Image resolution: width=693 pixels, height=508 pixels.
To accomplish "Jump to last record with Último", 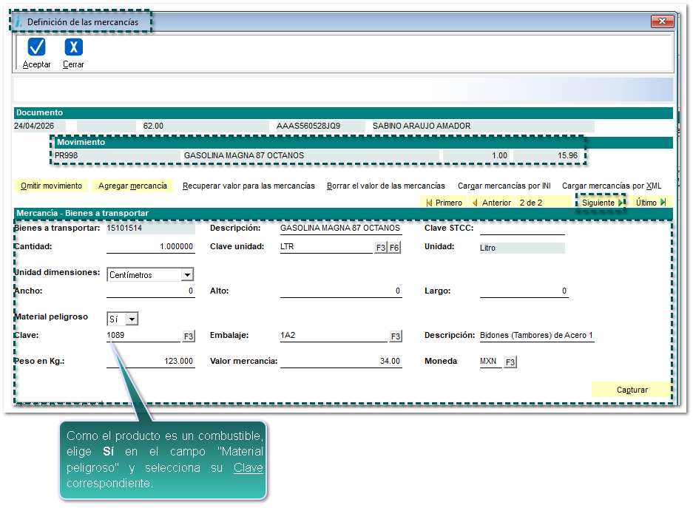I will pos(651,203).
